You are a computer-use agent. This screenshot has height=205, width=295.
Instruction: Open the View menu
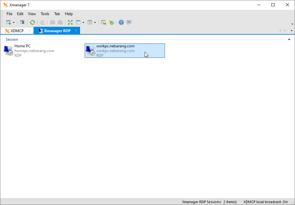(x=32, y=14)
